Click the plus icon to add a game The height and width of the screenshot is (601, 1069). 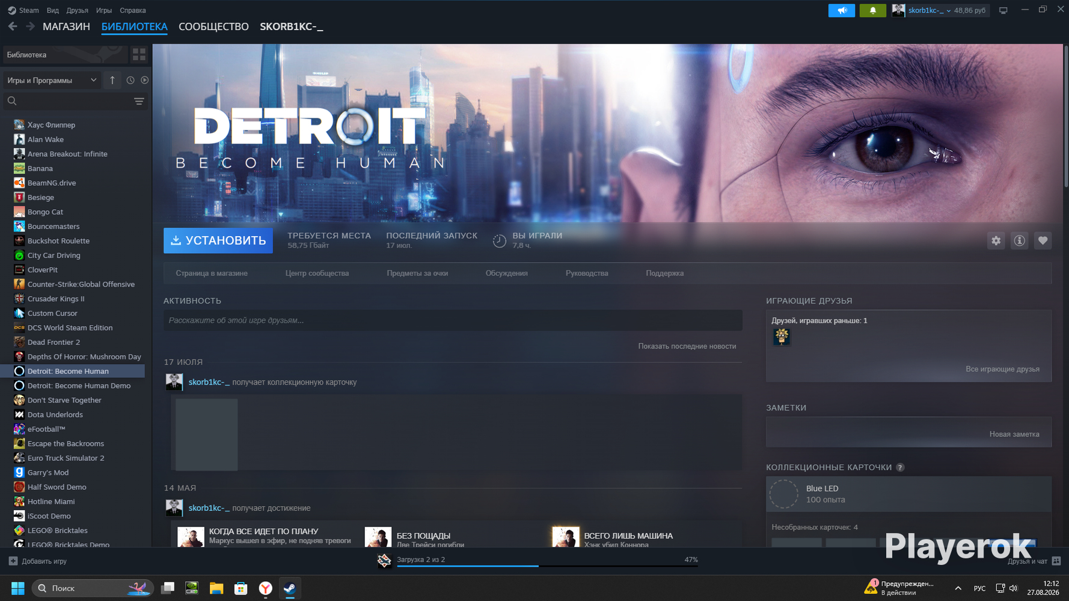13,561
